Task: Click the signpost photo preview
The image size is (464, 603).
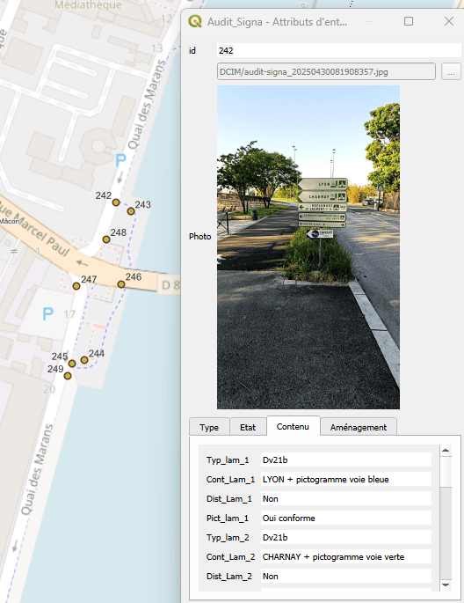Action: click(308, 247)
